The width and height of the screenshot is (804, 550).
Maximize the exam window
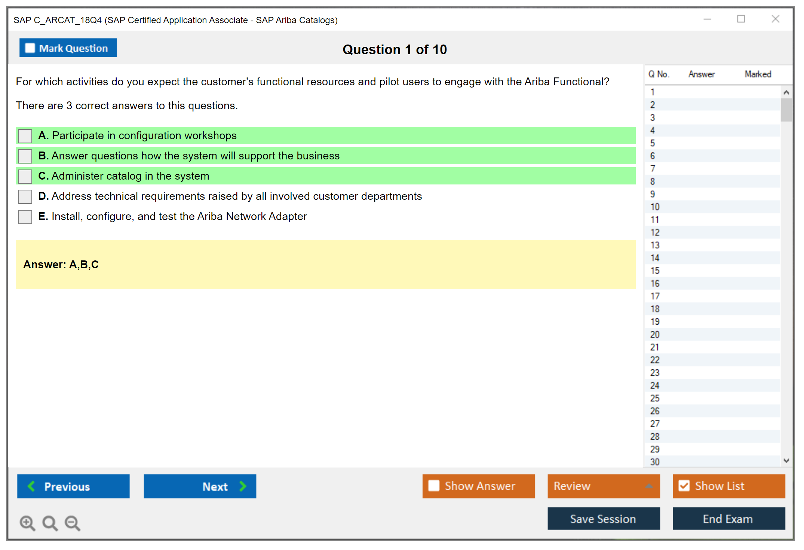[x=741, y=19]
